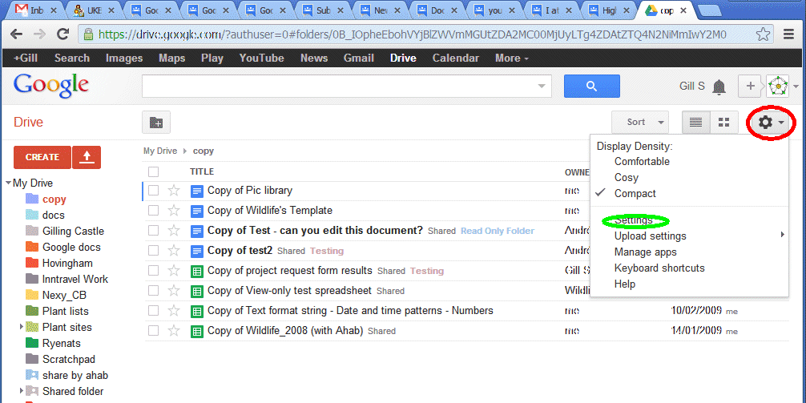Tick the select-all checkbox beside TITLE

coord(153,171)
